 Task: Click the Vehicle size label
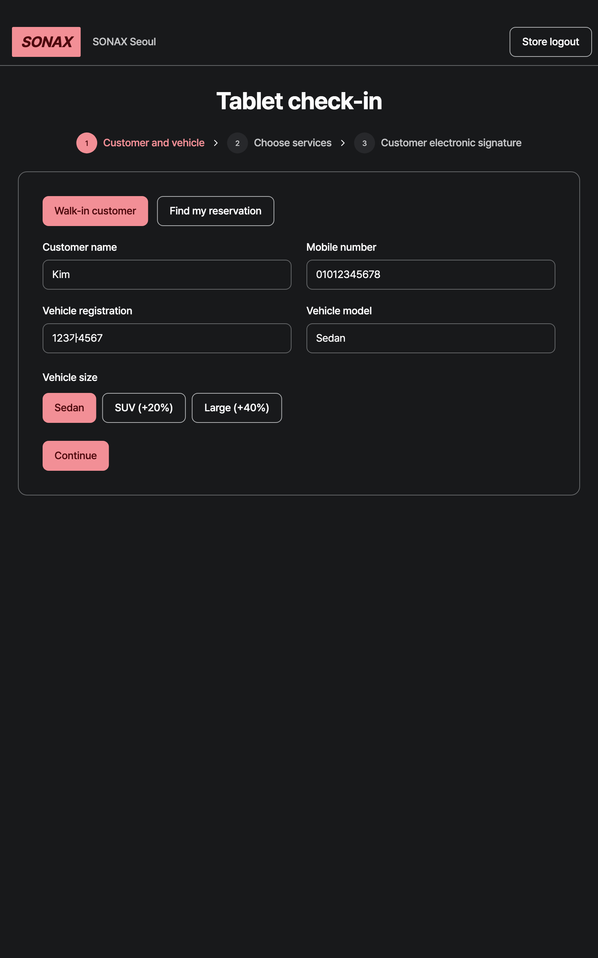click(x=70, y=377)
